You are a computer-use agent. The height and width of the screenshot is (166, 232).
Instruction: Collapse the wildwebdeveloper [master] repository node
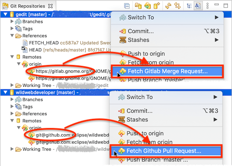(5, 92)
